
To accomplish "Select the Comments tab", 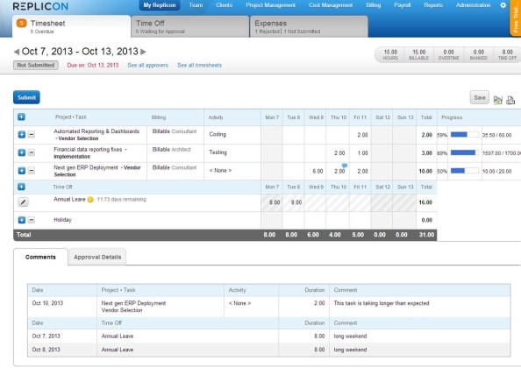I will [40, 258].
